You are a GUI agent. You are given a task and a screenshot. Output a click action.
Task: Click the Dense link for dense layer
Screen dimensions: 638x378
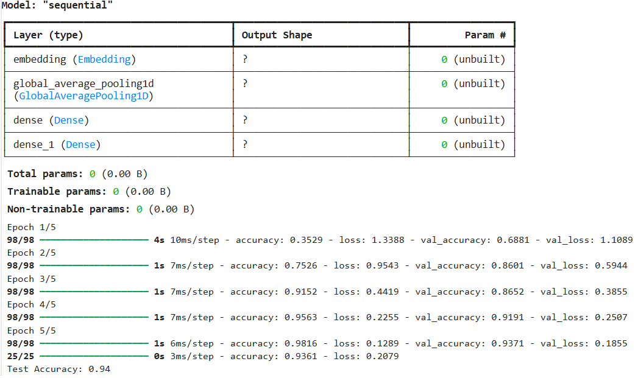69,120
